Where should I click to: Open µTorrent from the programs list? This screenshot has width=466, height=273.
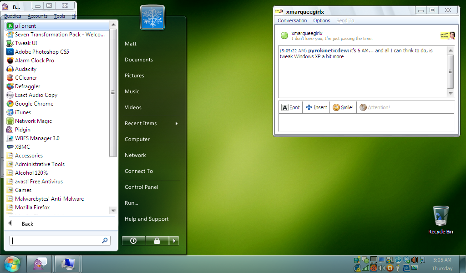pyautogui.click(x=57, y=26)
